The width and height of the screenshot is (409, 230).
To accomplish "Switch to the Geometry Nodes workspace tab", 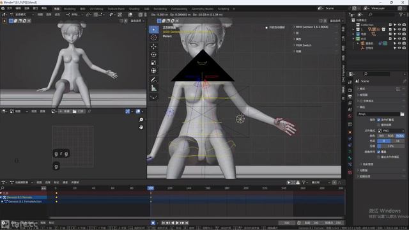I will click(203, 9).
